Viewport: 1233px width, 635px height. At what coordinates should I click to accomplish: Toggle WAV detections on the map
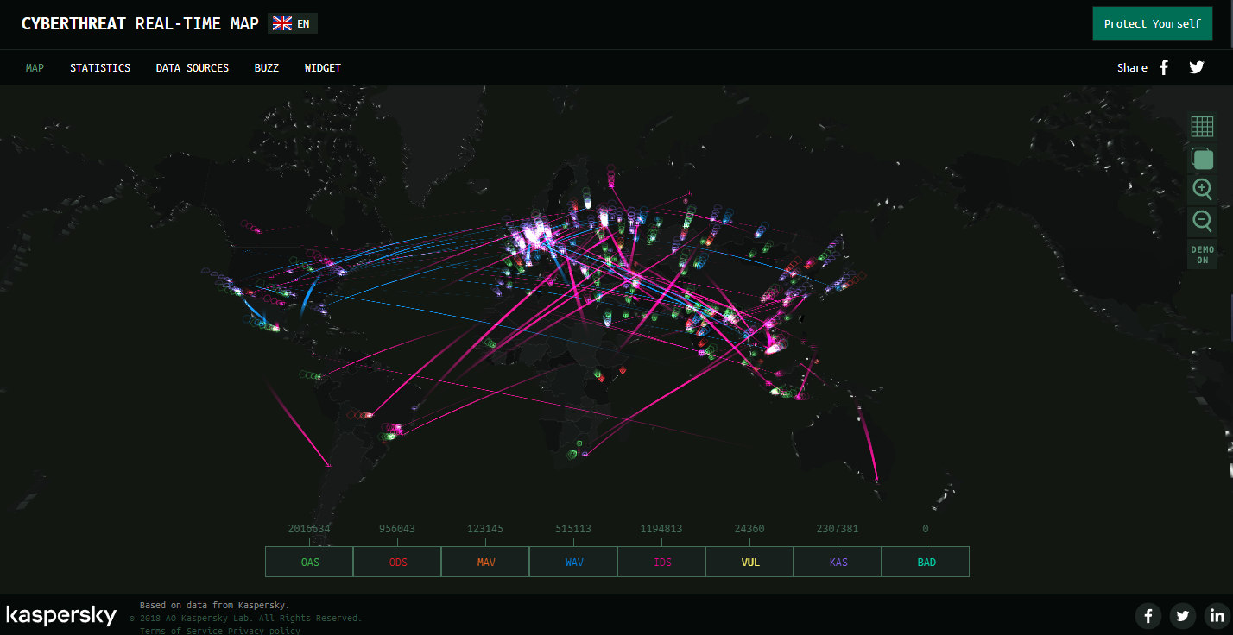573,562
